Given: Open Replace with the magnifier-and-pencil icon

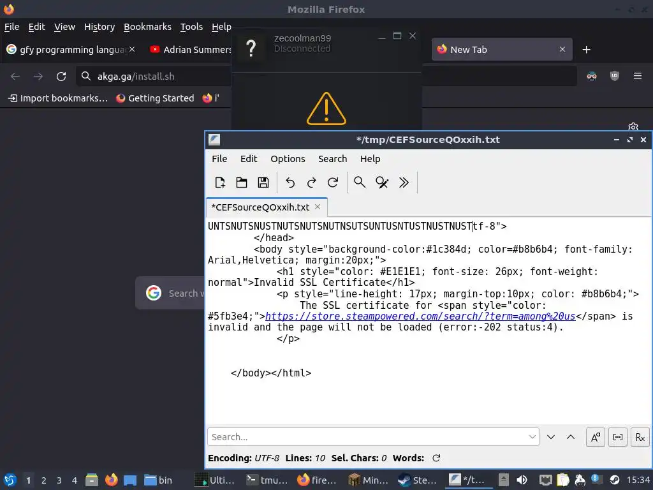Looking at the screenshot, I should 382,182.
